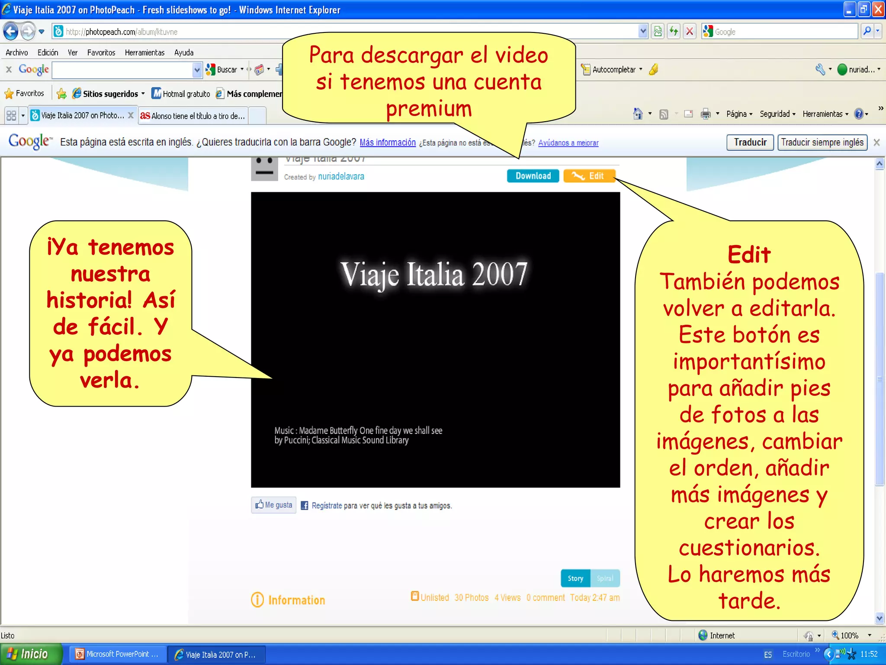Click the wrench settings icon
Screen dimensions: 886x665
click(x=820, y=69)
